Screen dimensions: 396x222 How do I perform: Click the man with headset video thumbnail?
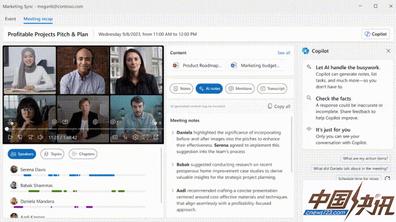point(83,70)
